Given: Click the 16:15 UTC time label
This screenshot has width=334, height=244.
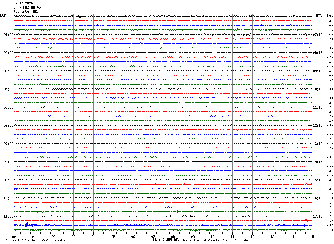Looking at the screenshot, I should pyautogui.click(x=318, y=198).
